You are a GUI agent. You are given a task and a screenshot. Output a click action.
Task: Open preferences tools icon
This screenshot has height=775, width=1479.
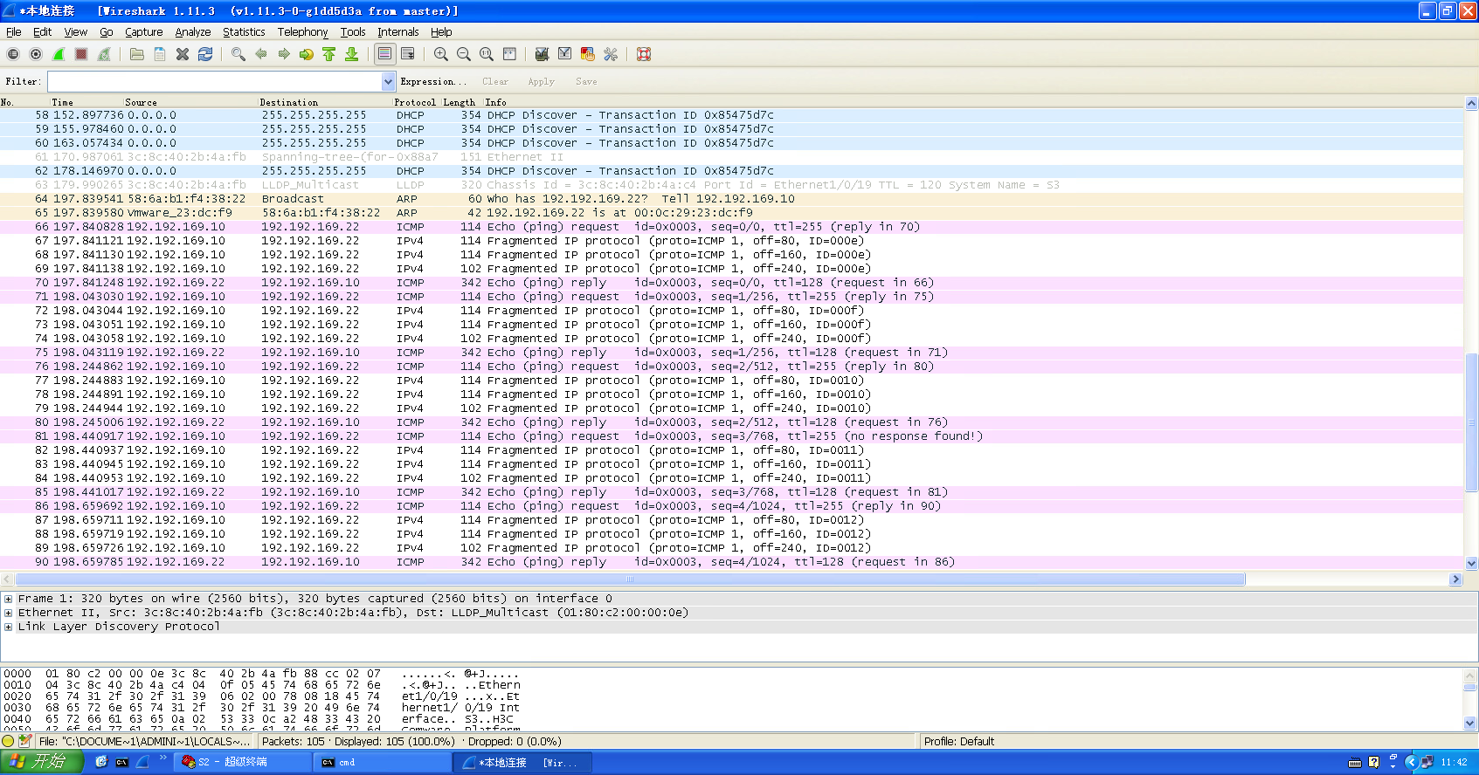(611, 54)
